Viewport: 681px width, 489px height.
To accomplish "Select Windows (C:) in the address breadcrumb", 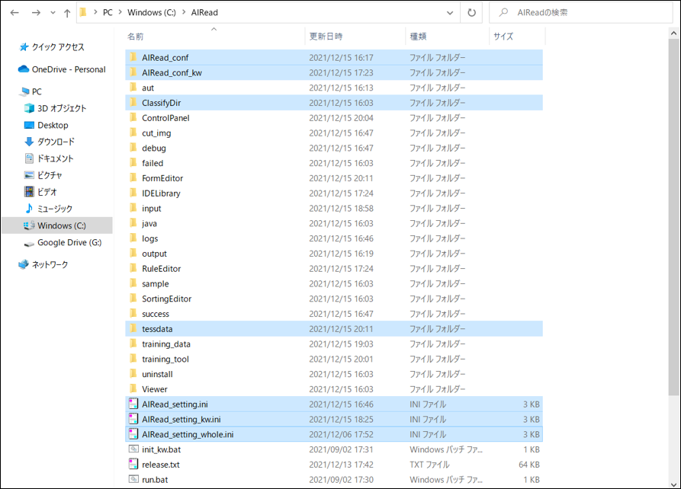I will (152, 13).
